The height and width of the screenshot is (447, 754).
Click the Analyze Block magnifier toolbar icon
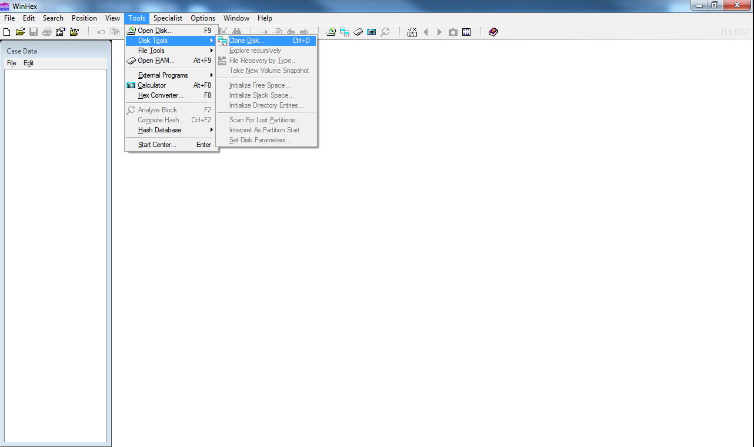[x=385, y=32]
